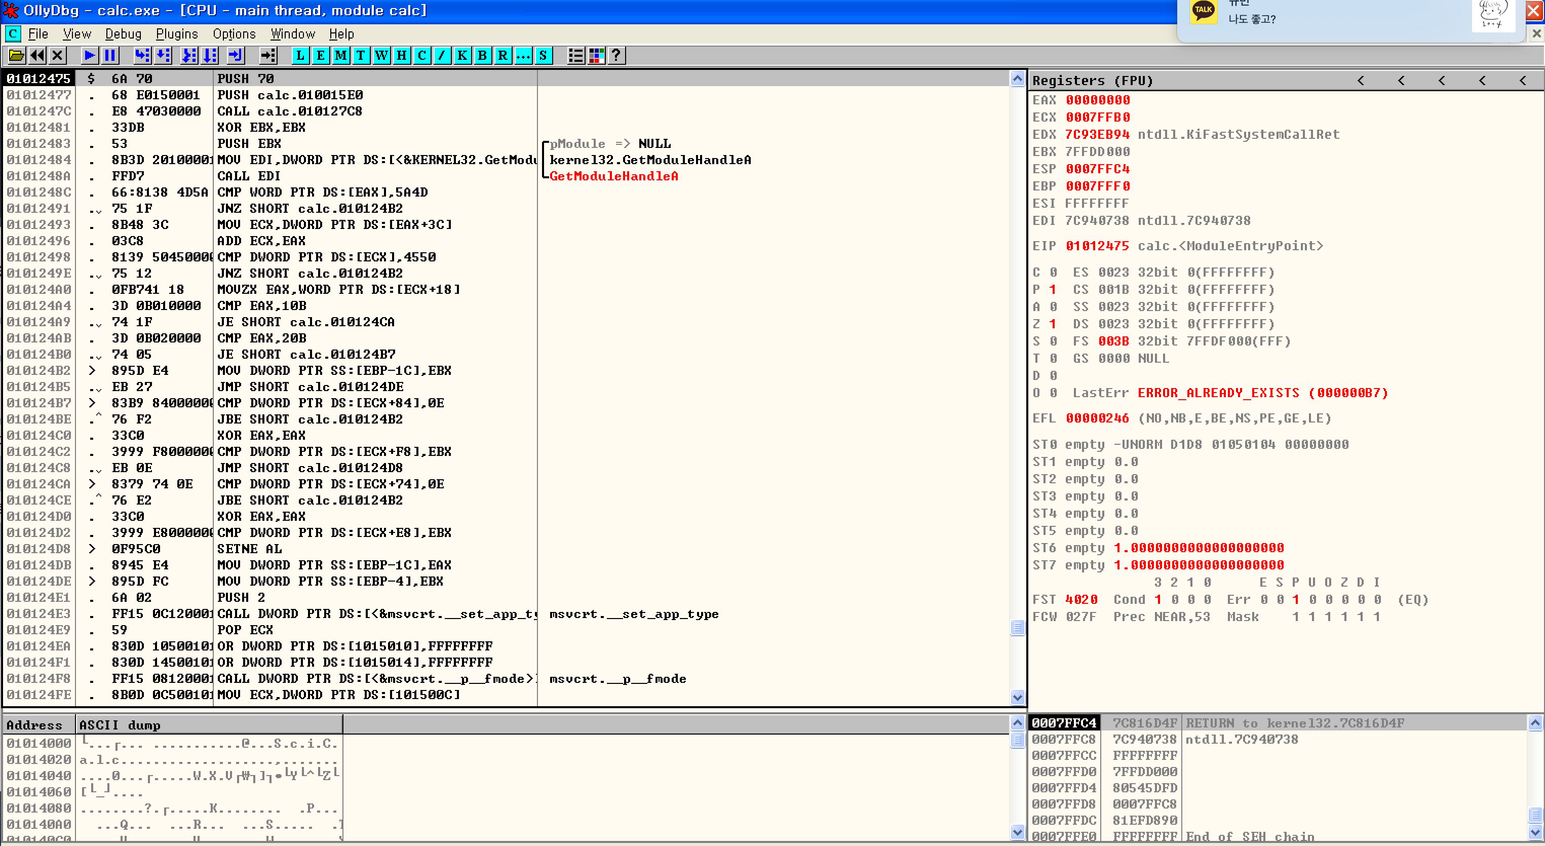
Task: Open the Debug menu
Action: (x=123, y=34)
